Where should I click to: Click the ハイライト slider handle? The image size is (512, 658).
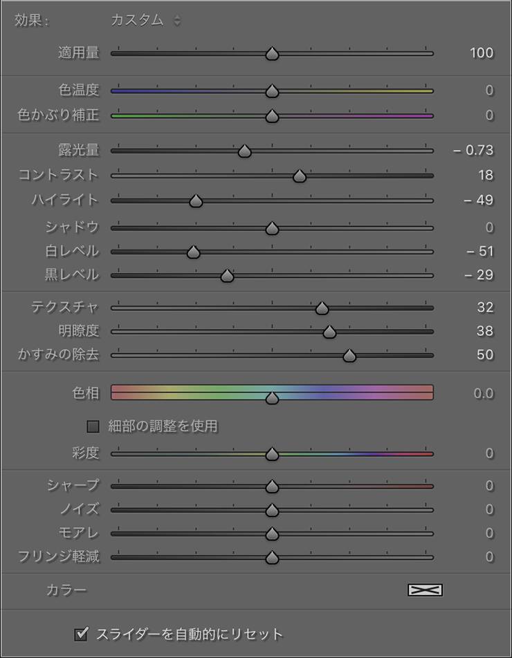[x=196, y=201]
